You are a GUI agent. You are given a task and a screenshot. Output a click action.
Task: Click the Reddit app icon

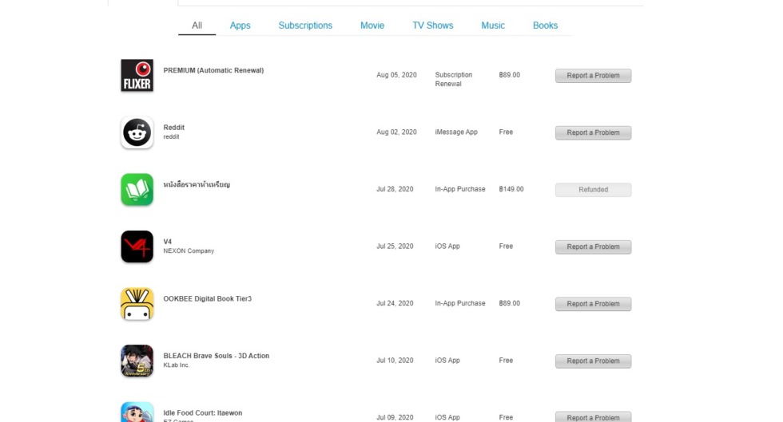click(x=137, y=132)
